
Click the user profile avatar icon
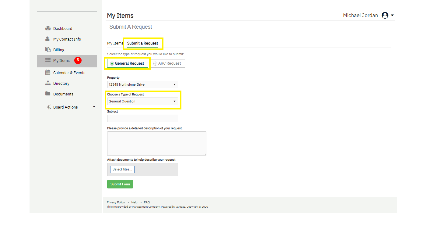385,15
